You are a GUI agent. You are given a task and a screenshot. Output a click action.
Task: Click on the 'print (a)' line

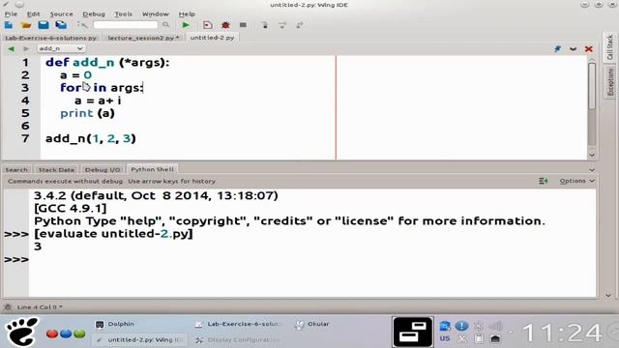coord(87,114)
